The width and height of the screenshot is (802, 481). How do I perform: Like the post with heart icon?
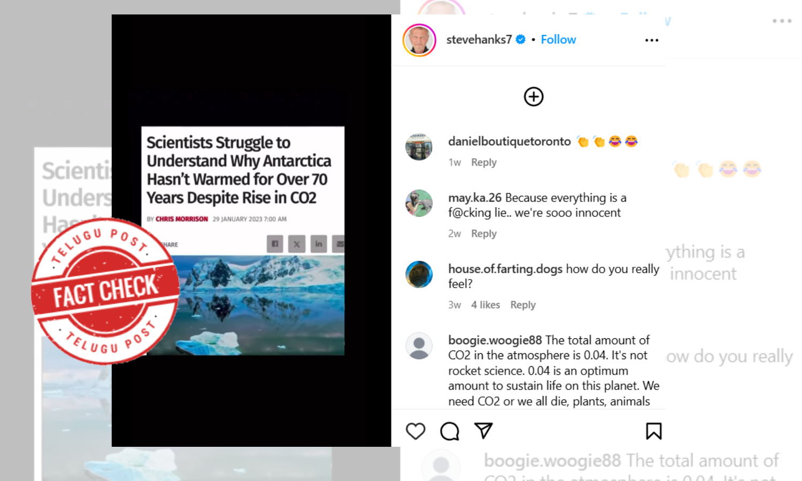[415, 431]
